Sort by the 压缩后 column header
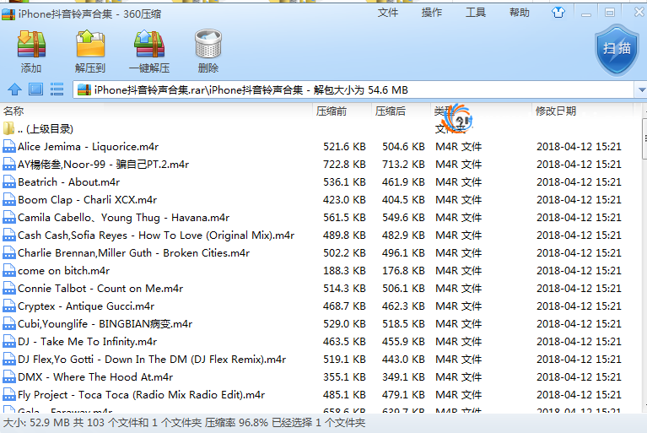Screen dimensions: 647x433 pyautogui.click(x=391, y=111)
